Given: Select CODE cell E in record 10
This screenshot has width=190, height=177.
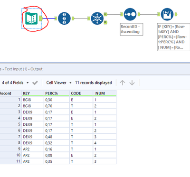Looking at the screenshot, I should coord(81,155).
